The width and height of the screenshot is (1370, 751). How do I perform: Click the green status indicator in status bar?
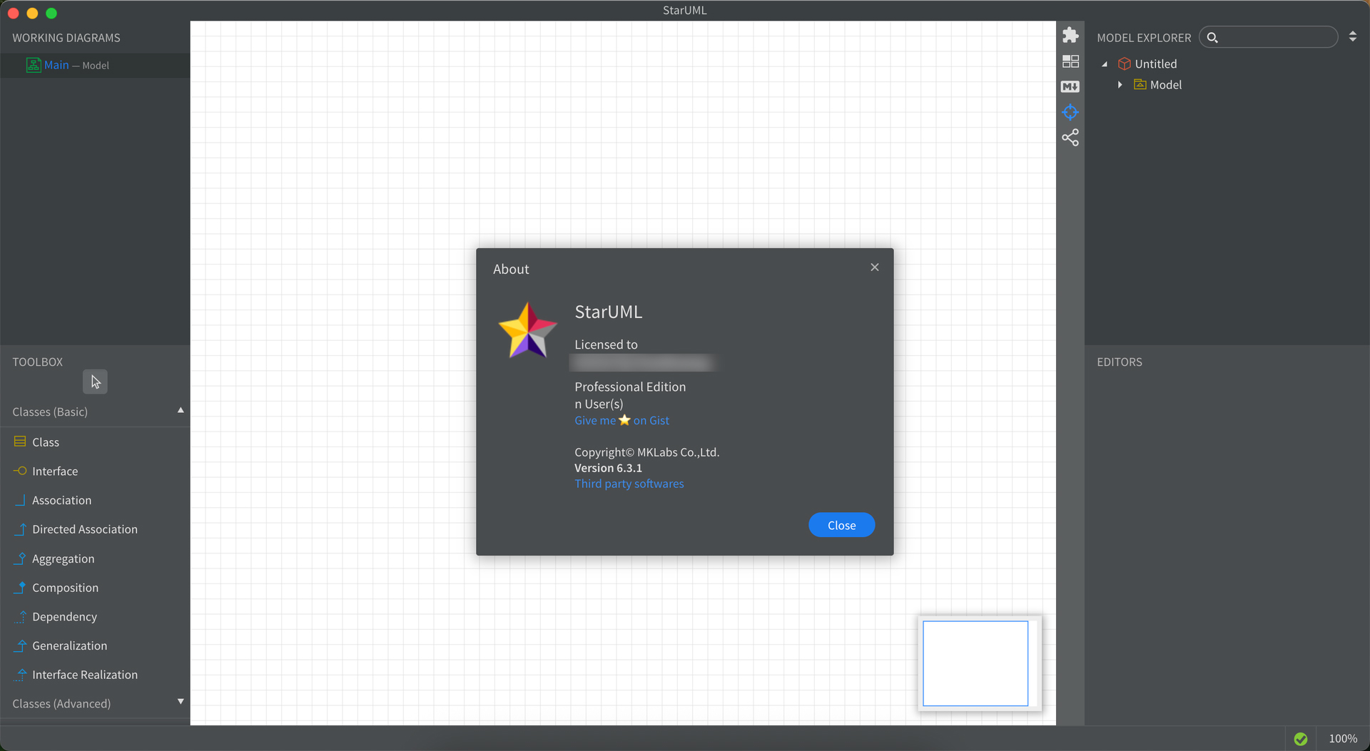click(x=1300, y=738)
